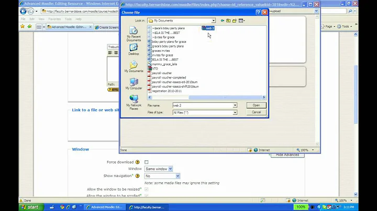Screen dimensions: 377x211
Task: Open My Network Places in places bar
Action: point(134,102)
